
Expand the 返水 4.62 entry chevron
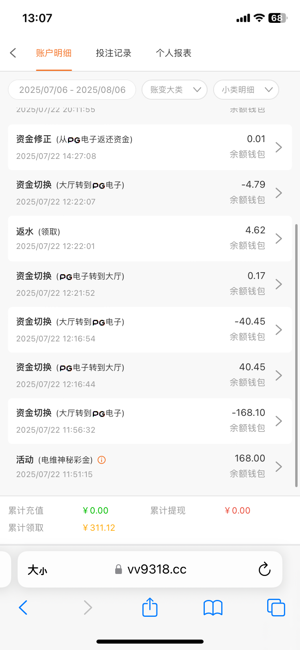pos(279,239)
